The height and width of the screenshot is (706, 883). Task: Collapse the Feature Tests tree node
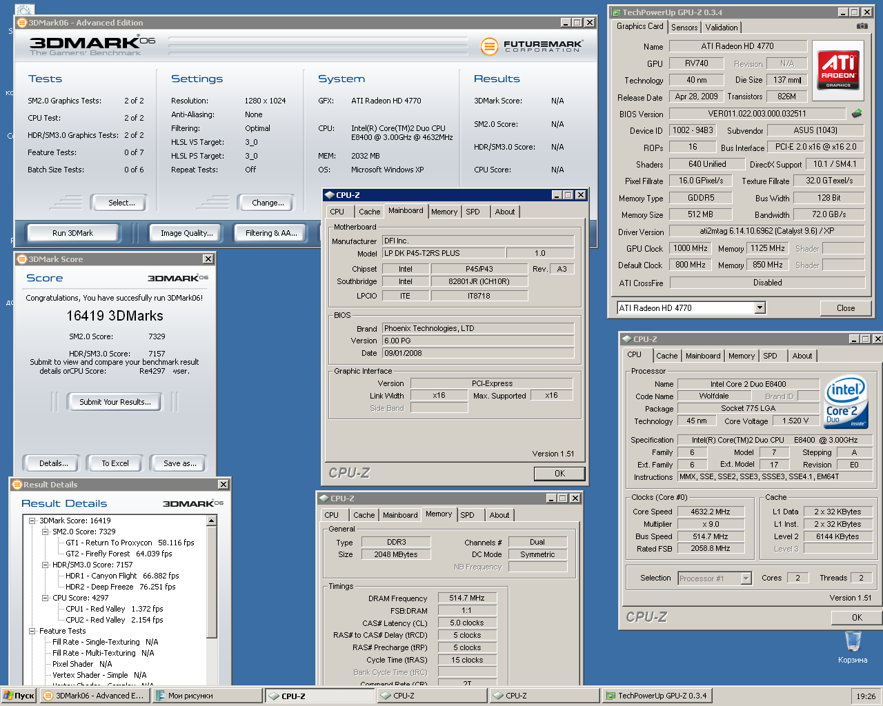coord(32,631)
